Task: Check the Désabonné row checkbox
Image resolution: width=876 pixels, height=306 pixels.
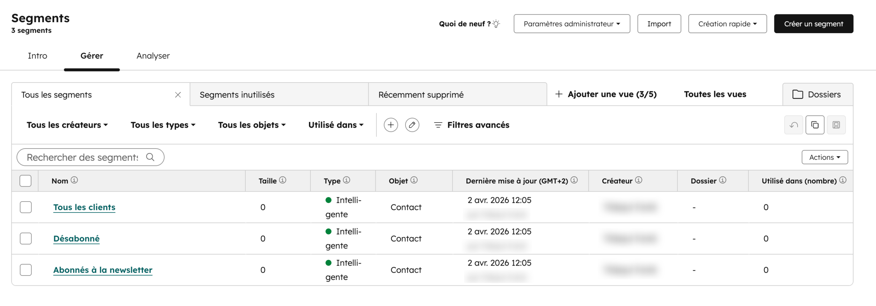Action: (25, 239)
